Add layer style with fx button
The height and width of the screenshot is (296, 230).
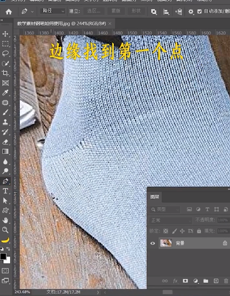[x=175, y=281]
